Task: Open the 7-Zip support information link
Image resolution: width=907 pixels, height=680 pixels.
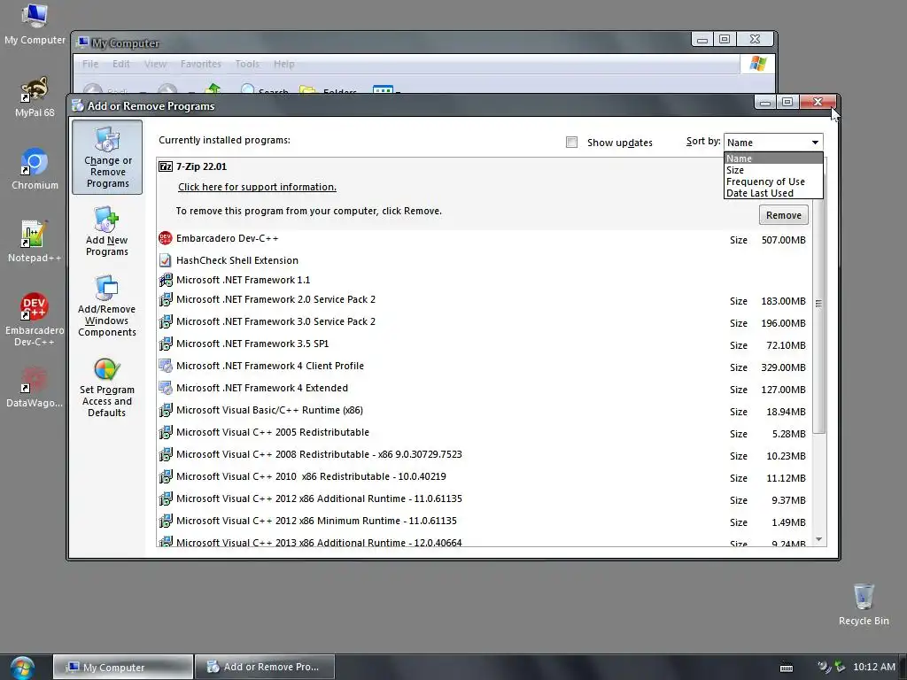Action: pos(257,187)
